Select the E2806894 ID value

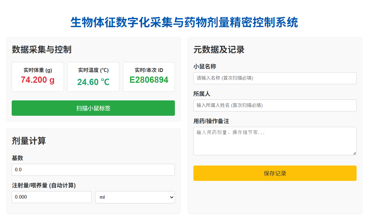149,80
